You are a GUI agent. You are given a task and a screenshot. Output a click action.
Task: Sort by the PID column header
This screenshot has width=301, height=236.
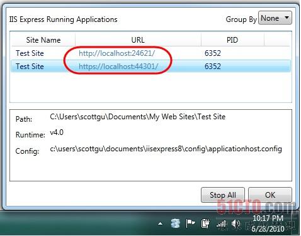click(x=232, y=40)
